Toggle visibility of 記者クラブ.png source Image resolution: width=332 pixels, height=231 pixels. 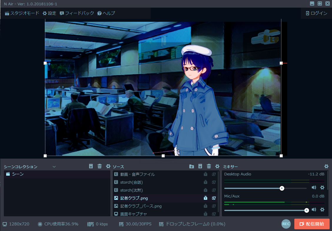214,198
